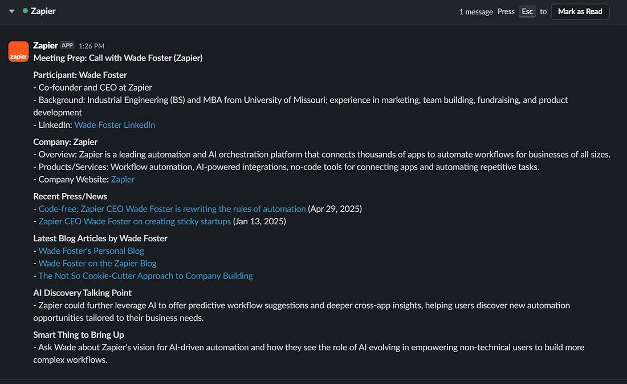Viewport: 627px width, 384px height.
Task: Collapse the Zapier section triangle
Action: tap(12, 11)
